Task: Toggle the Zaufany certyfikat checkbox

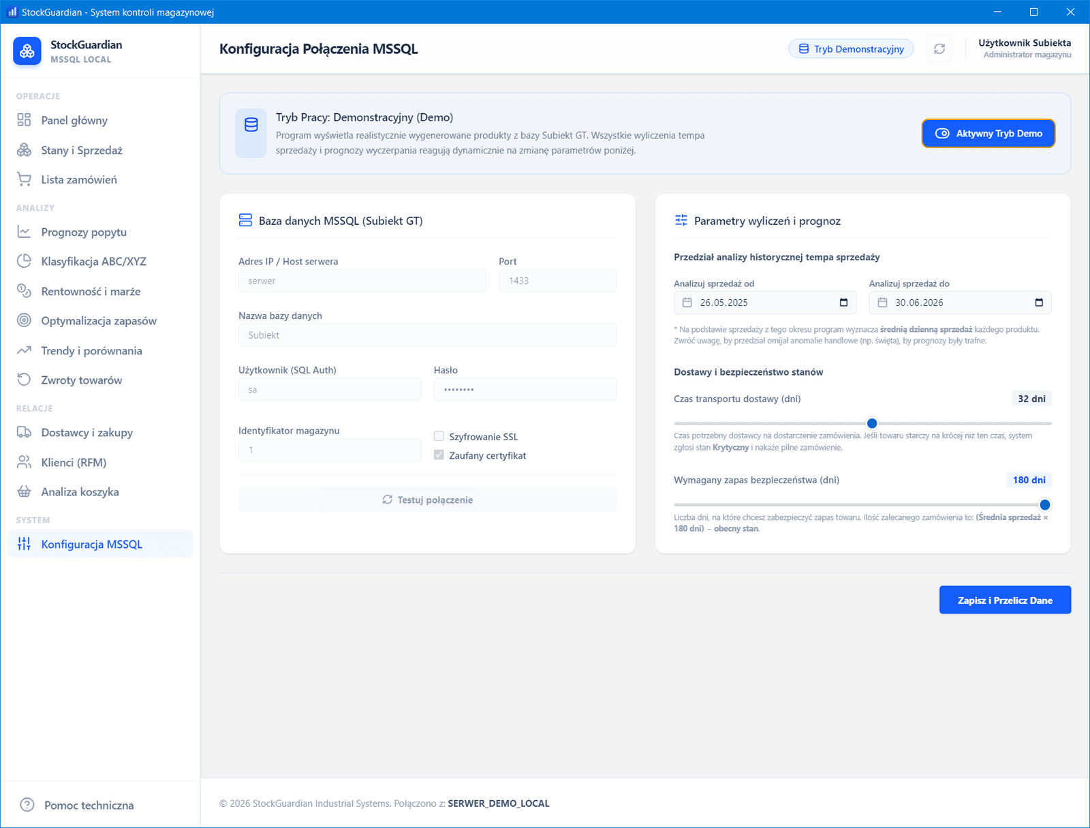Action: coord(439,455)
